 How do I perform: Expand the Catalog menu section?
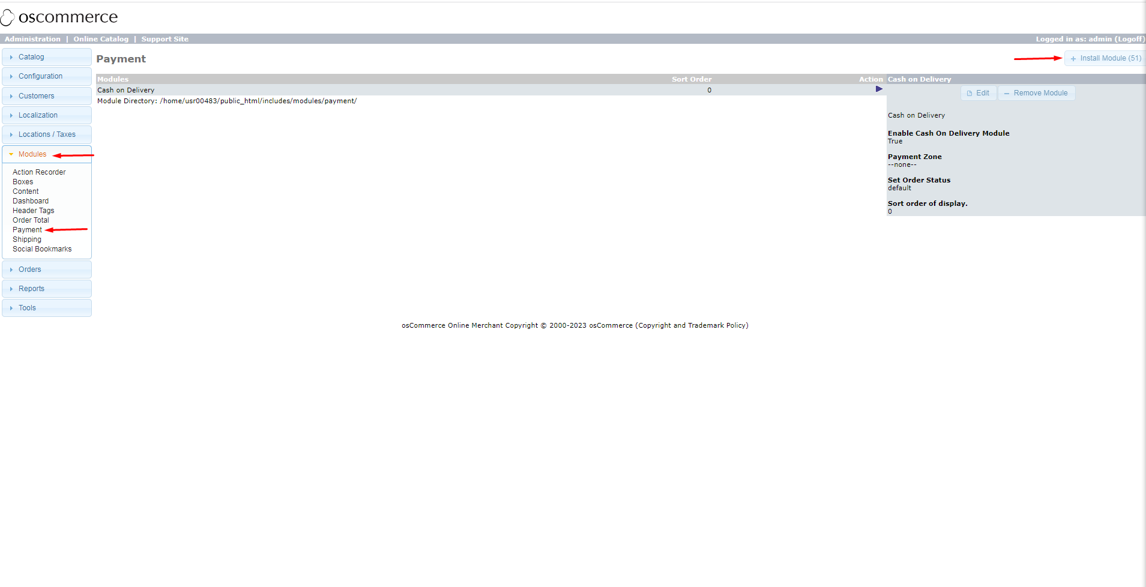47,57
